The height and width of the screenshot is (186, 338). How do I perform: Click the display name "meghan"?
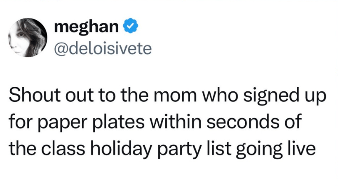pos(87,27)
